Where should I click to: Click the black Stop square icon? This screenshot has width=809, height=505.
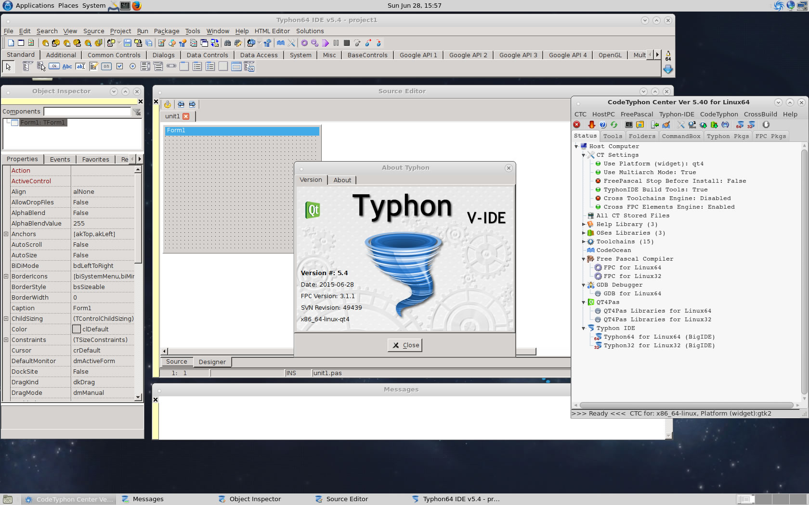(347, 43)
